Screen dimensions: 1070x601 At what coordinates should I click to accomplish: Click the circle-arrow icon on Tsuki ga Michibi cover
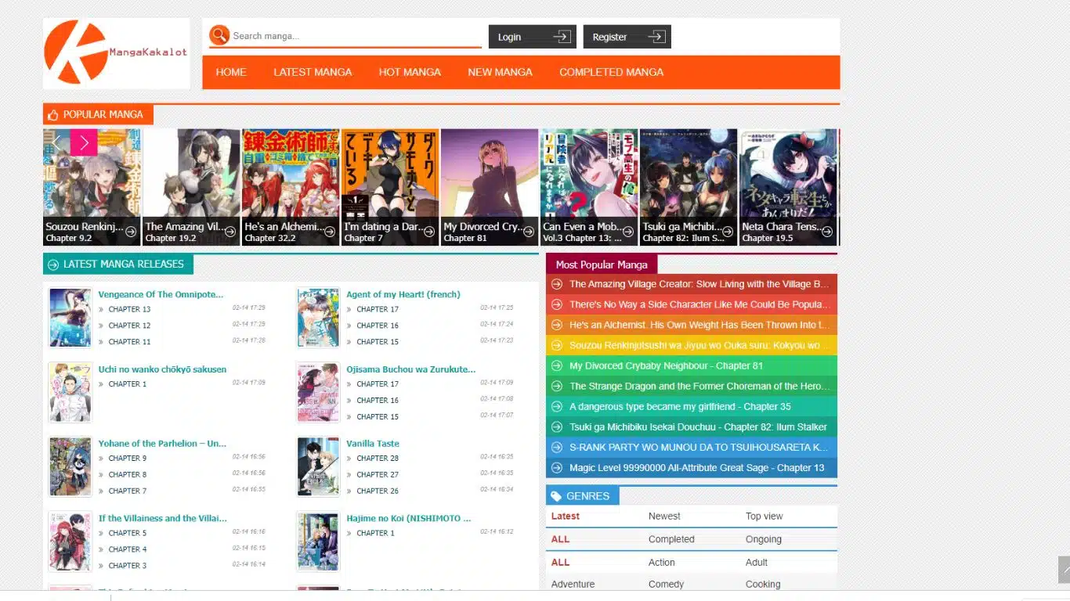click(728, 232)
